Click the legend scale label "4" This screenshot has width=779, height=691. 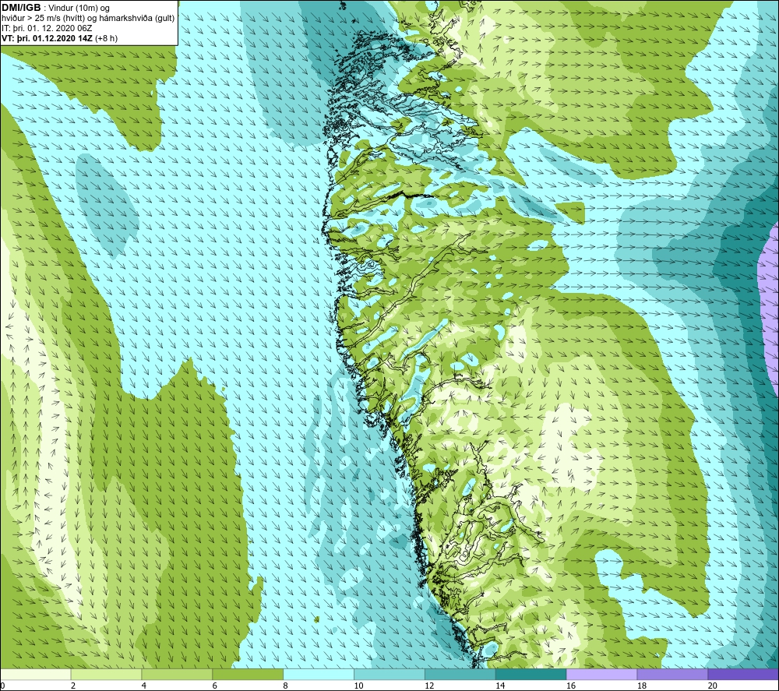tap(144, 686)
